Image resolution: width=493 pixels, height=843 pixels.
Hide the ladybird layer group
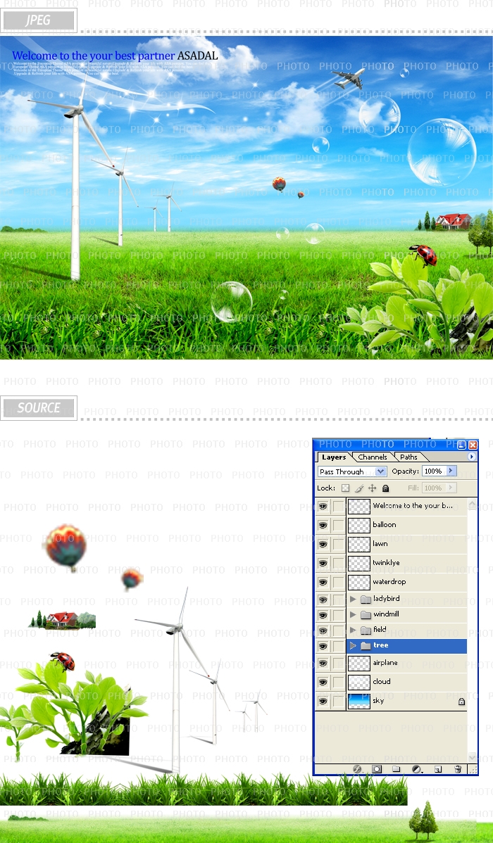coord(323,600)
